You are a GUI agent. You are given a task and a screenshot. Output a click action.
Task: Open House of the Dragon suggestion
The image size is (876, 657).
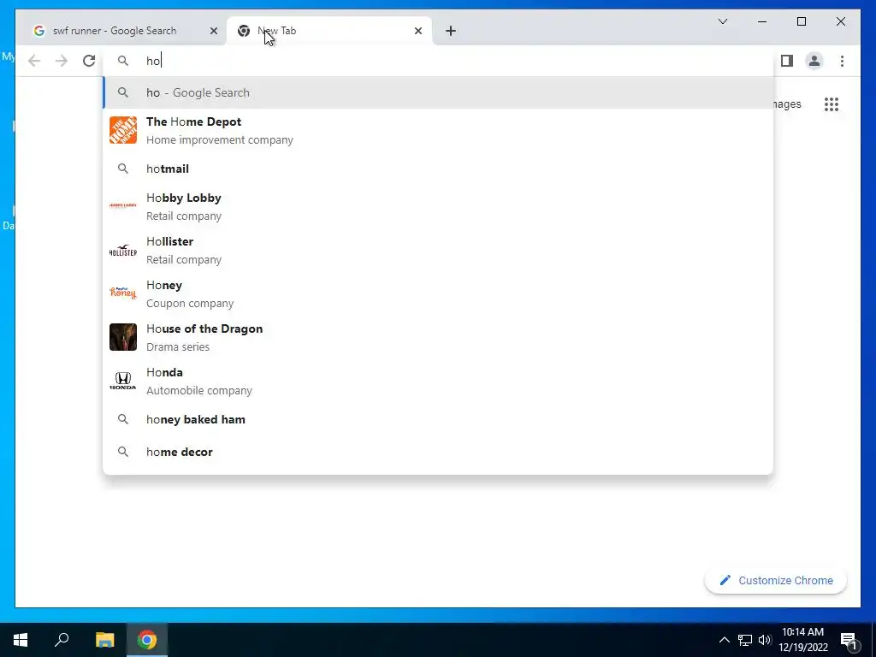438,337
